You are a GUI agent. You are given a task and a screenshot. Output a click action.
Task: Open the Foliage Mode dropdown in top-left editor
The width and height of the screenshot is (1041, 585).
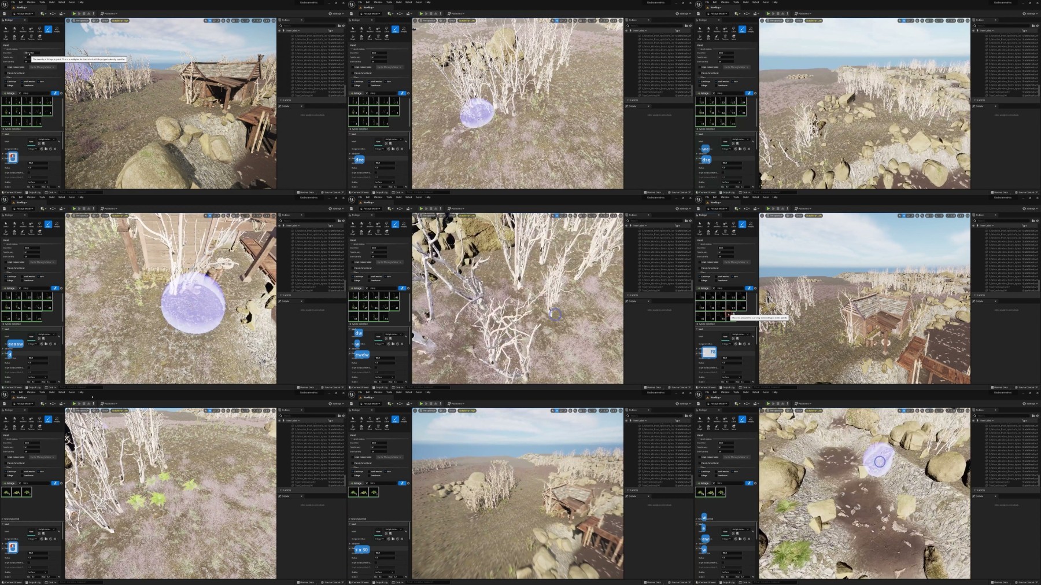(23, 13)
